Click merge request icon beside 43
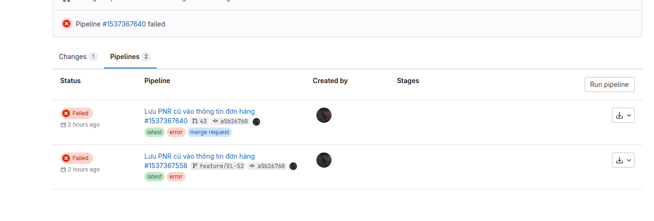Screen dimensions: 654x221 pyautogui.click(x=195, y=121)
